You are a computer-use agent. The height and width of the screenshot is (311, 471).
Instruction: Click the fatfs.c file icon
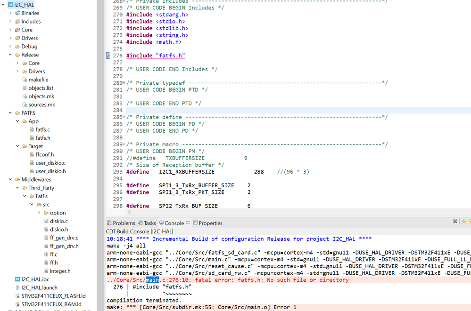32,129
